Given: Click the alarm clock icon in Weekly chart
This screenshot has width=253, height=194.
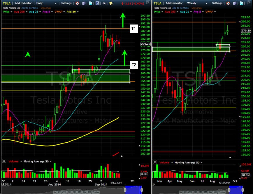Looking at the screenshot, I should 228,3.
